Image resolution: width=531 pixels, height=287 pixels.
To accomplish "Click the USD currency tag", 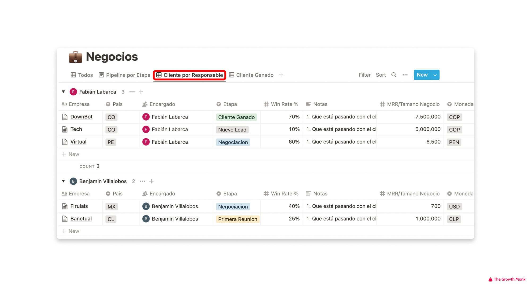I will (x=454, y=207).
